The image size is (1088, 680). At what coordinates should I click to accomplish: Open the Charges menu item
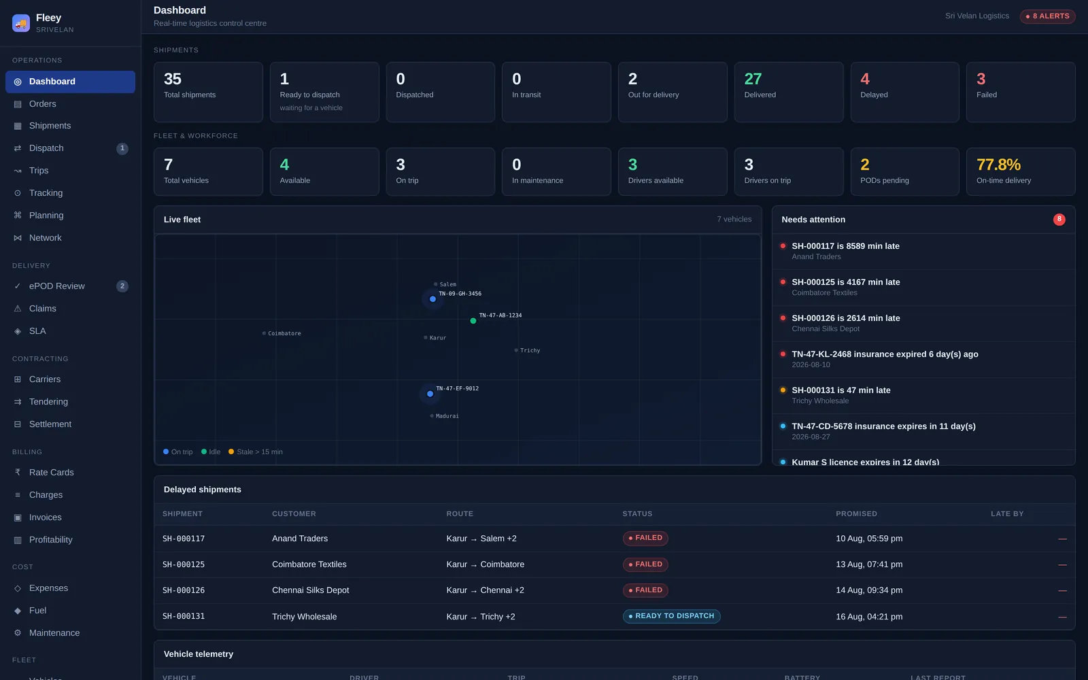tap(70, 495)
